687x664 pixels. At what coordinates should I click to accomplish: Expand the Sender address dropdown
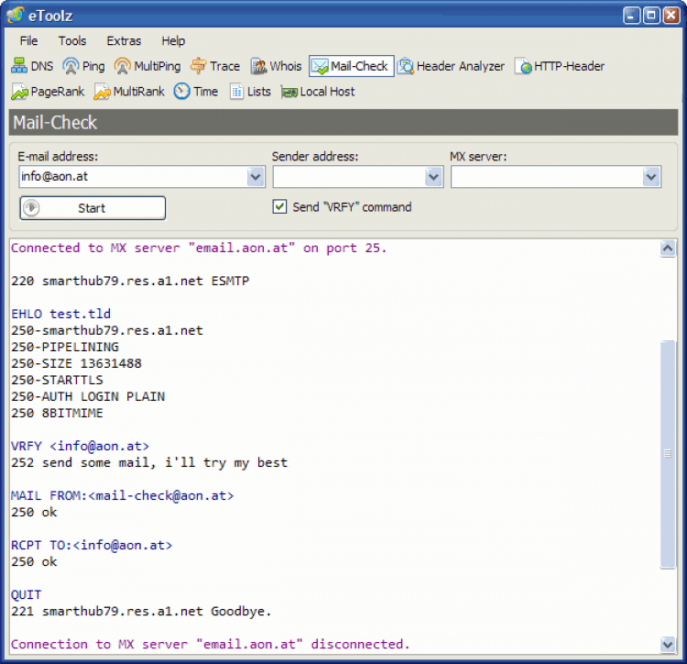[433, 177]
